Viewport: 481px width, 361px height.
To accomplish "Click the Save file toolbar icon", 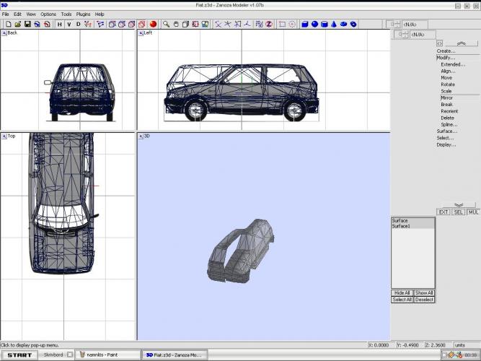I will [x=27, y=24].
